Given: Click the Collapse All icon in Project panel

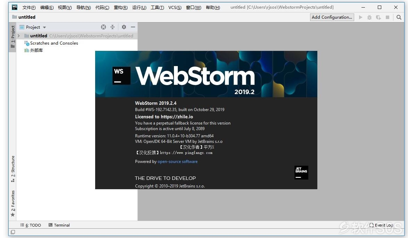Looking at the screenshot, I should [x=113, y=27].
